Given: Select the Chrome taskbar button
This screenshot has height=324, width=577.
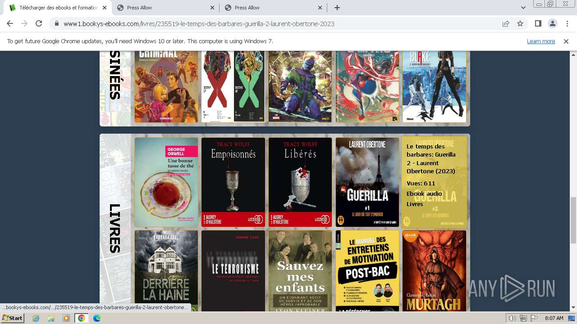Looking at the screenshot, I should click(x=81, y=318).
